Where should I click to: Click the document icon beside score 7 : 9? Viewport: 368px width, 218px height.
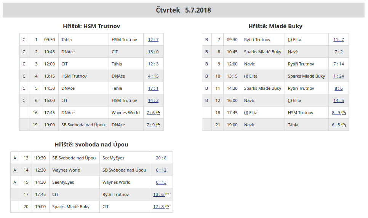pos(158,125)
